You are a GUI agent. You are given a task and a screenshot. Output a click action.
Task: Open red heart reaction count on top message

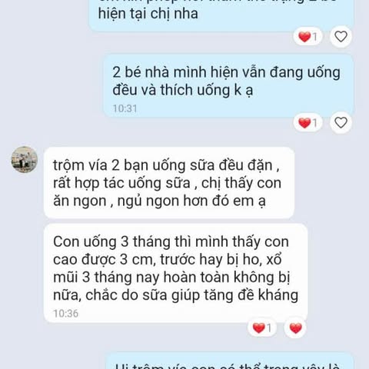point(307,36)
